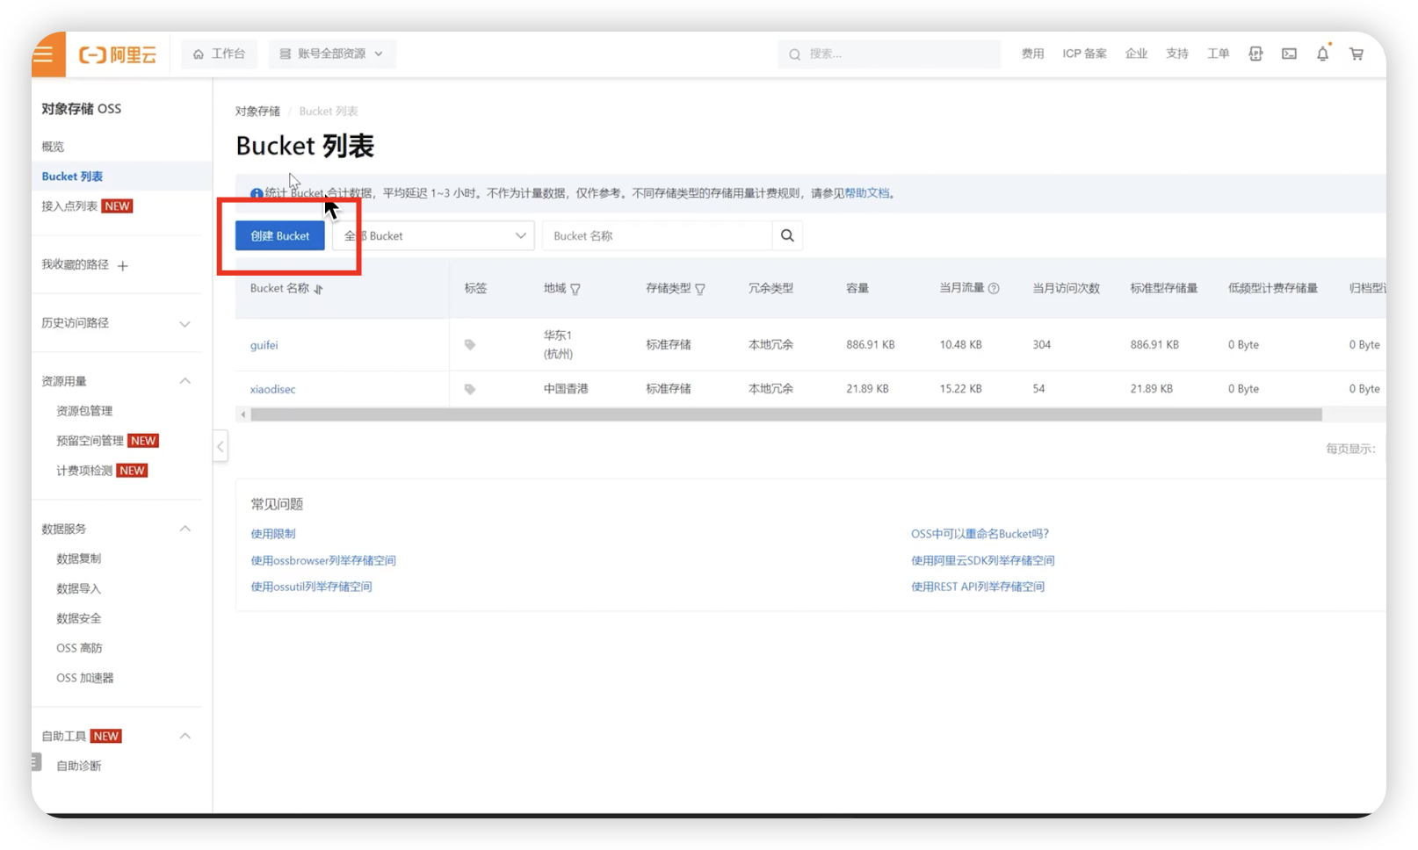Filter by the 存储类型 column funnel
1418x850 pixels.
(x=700, y=289)
